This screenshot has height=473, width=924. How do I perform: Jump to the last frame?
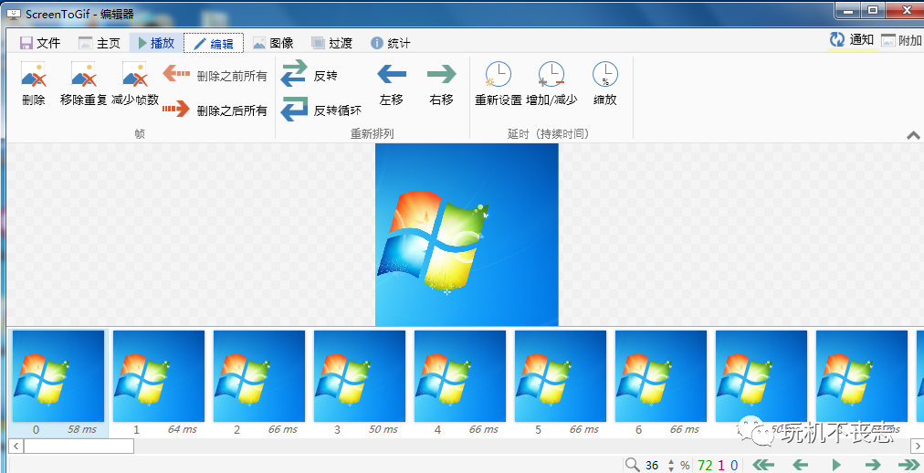point(908,465)
